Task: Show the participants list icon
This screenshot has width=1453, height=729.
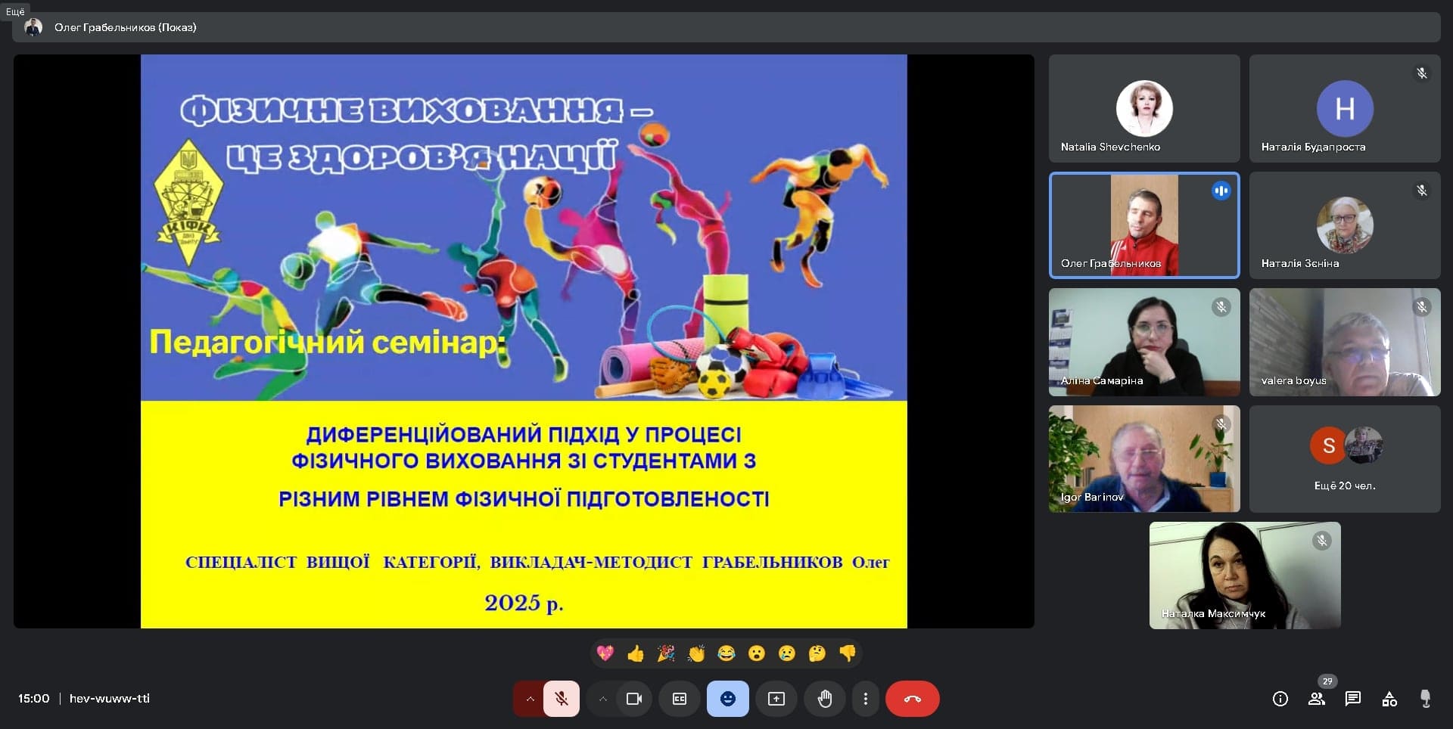Action: [1317, 699]
